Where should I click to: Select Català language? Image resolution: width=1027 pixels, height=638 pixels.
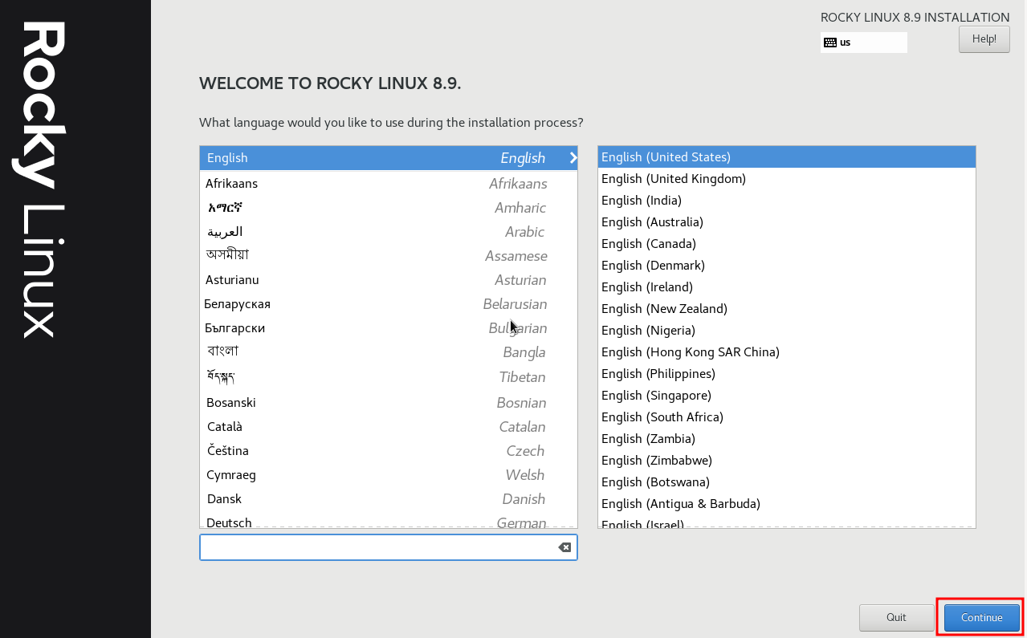(389, 426)
